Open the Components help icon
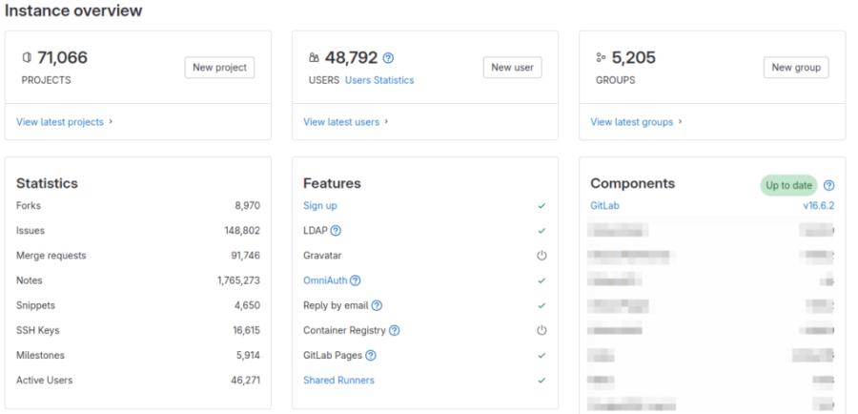 (x=829, y=186)
